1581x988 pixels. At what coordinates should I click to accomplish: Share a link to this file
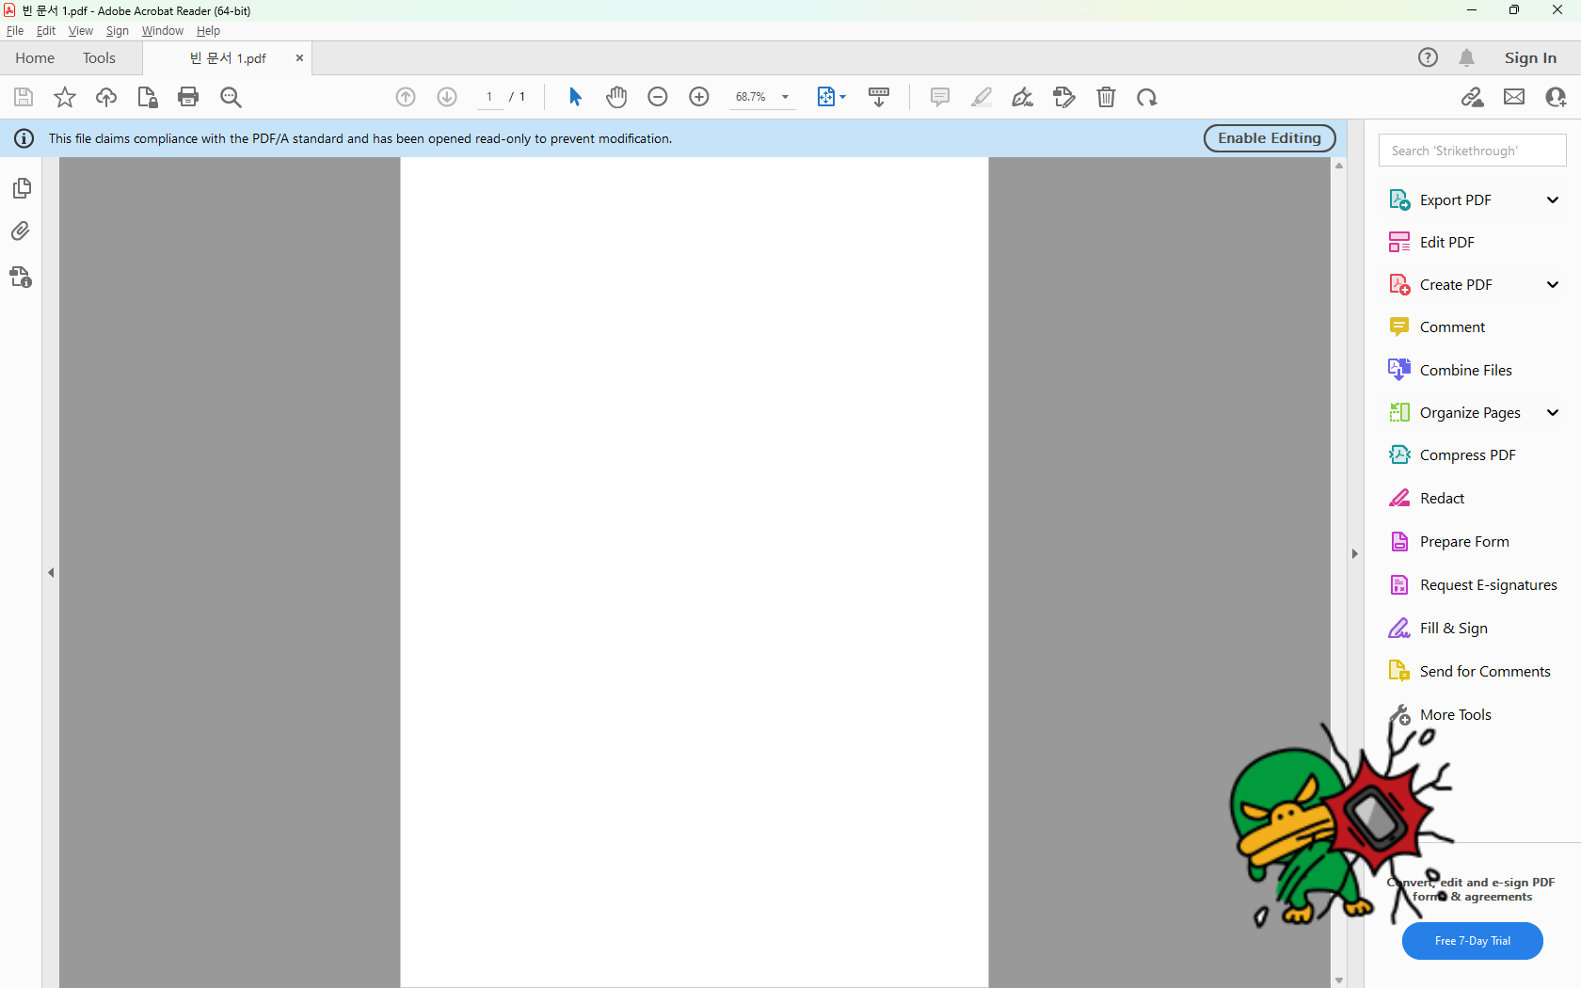click(1473, 97)
